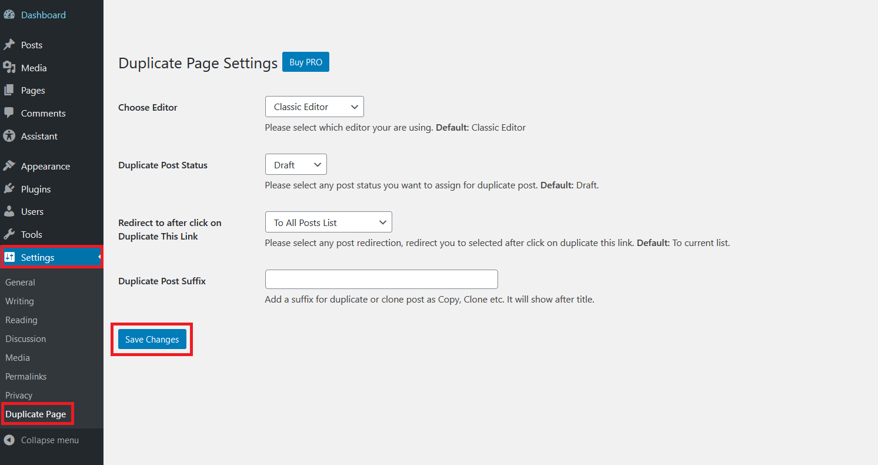Click the Posts pushpin icon
This screenshot has width=878, height=465.
coord(9,45)
